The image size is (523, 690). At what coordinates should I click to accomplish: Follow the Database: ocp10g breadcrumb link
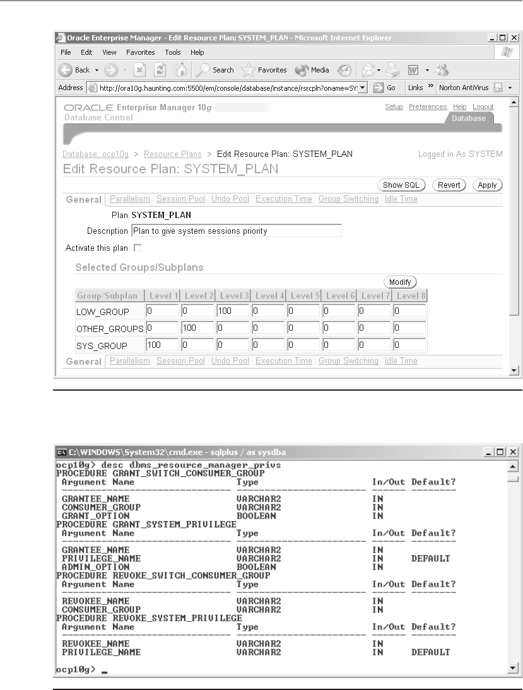point(96,154)
